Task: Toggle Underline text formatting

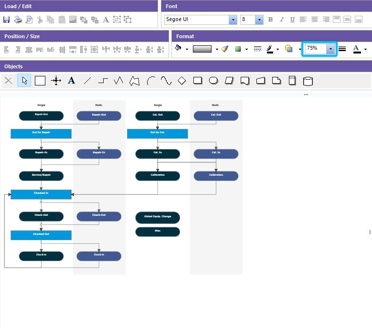Action: [292, 20]
